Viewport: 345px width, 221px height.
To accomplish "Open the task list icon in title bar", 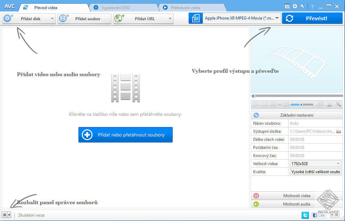I will [x=287, y=7].
